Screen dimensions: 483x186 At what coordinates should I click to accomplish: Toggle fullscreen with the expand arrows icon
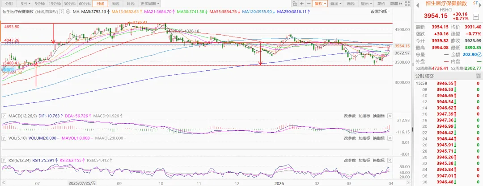tap(407, 4)
